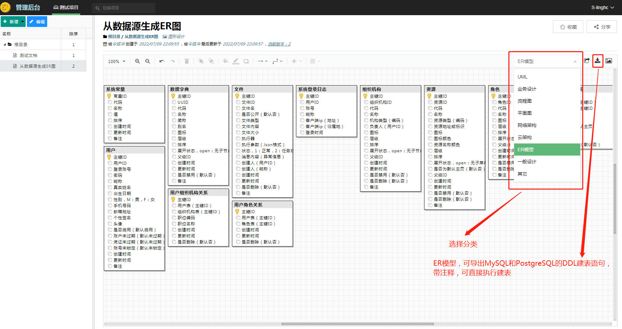Screen dimensions: 622x329
Task: Collapse the 根目录 tree node
Action: coord(5,44)
